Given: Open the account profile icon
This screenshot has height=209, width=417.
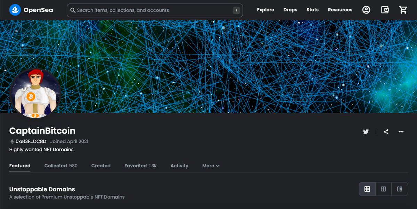Looking at the screenshot, I should (366, 10).
